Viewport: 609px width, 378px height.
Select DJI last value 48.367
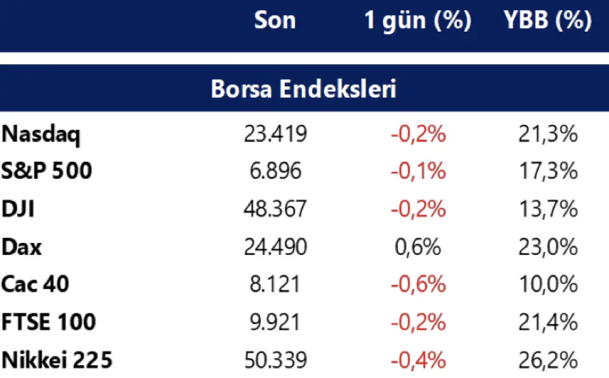pos(275,209)
